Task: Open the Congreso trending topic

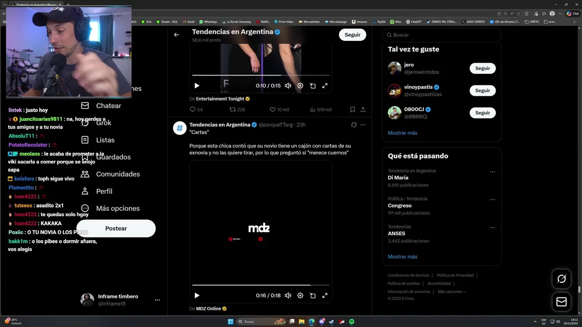Action: 442,206
